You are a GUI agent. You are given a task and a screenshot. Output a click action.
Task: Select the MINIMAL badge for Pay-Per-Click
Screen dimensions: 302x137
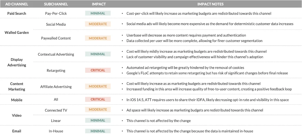(x=98, y=13)
